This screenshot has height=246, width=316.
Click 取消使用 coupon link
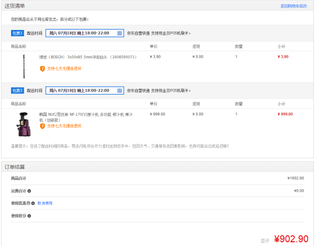point(45,203)
